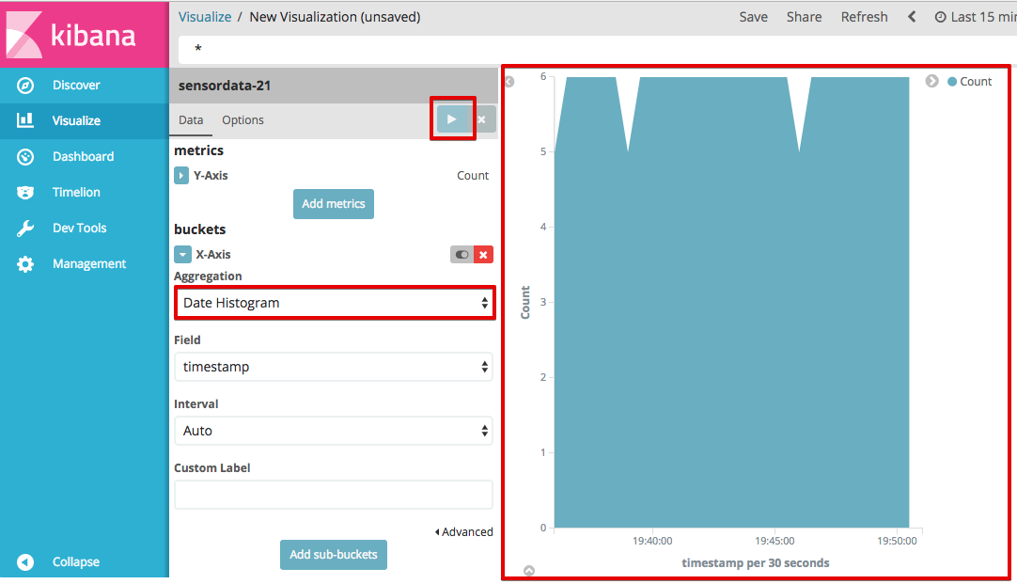The width and height of the screenshot is (1017, 584).
Task: Open the Management gear icon
Action: point(25,263)
